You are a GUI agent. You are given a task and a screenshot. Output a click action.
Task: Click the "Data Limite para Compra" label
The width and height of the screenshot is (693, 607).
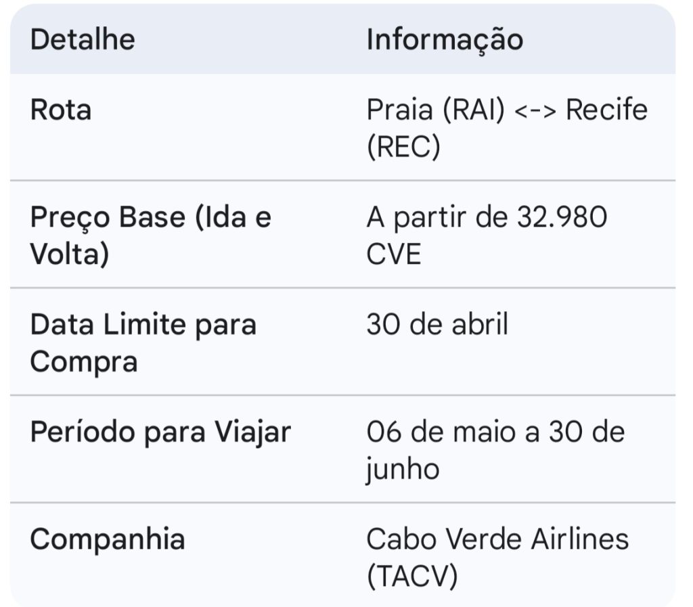(x=143, y=343)
